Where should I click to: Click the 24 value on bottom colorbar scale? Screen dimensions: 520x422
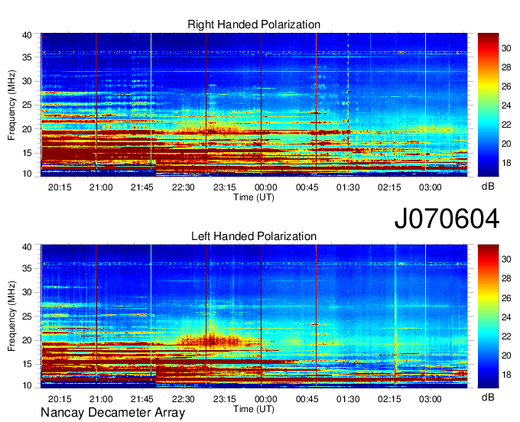click(x=506, y=317)
